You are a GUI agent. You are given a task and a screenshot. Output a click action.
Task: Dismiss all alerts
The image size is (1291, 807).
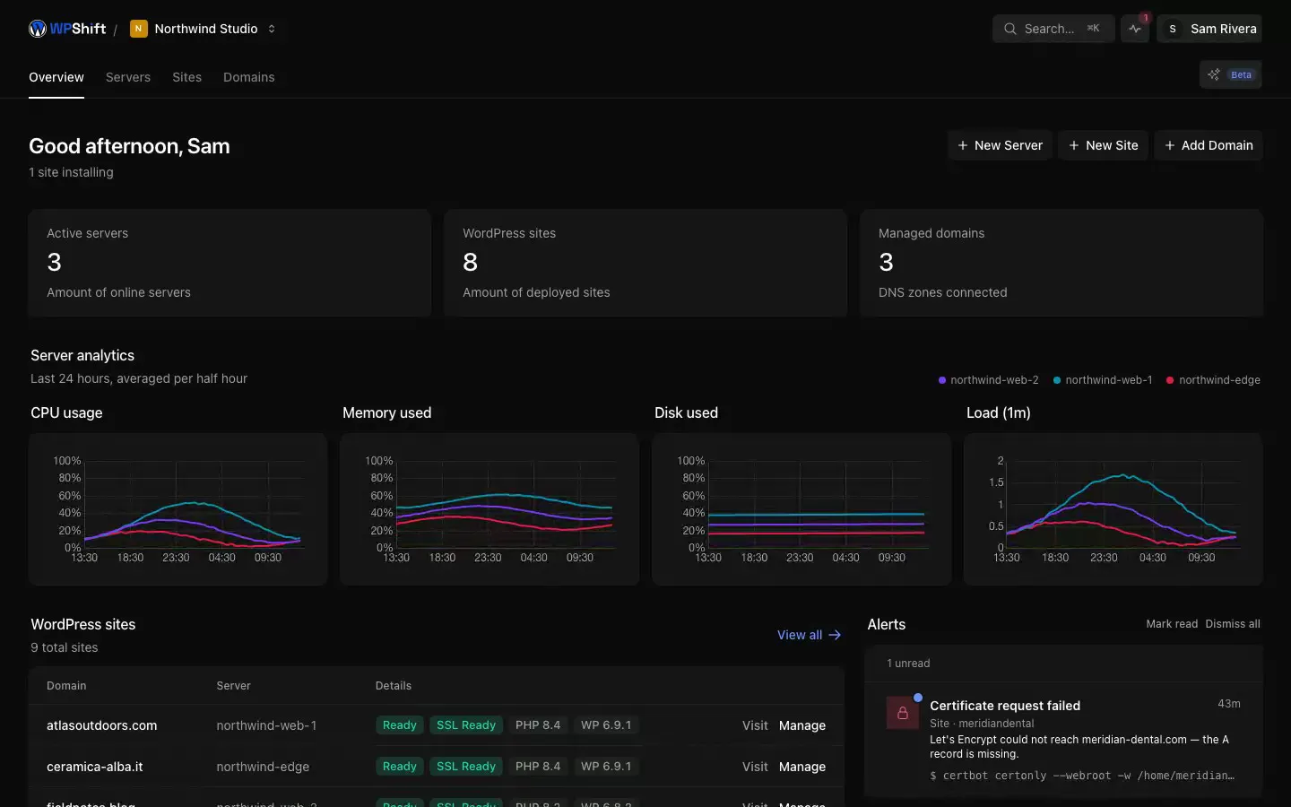point(1233,624)
